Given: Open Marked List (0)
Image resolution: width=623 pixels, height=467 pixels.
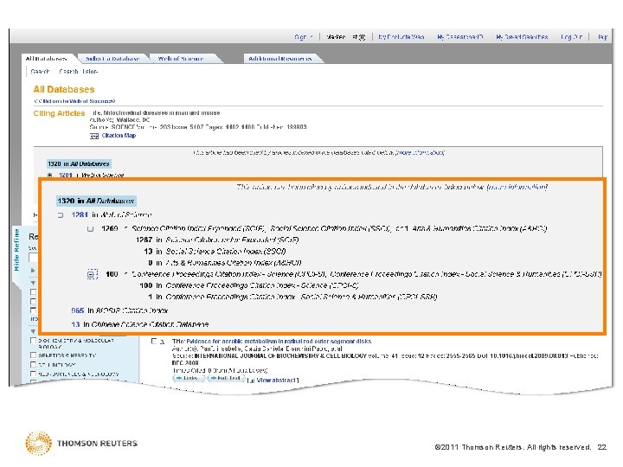Looking at the screenshot, I should pos(345,37).
